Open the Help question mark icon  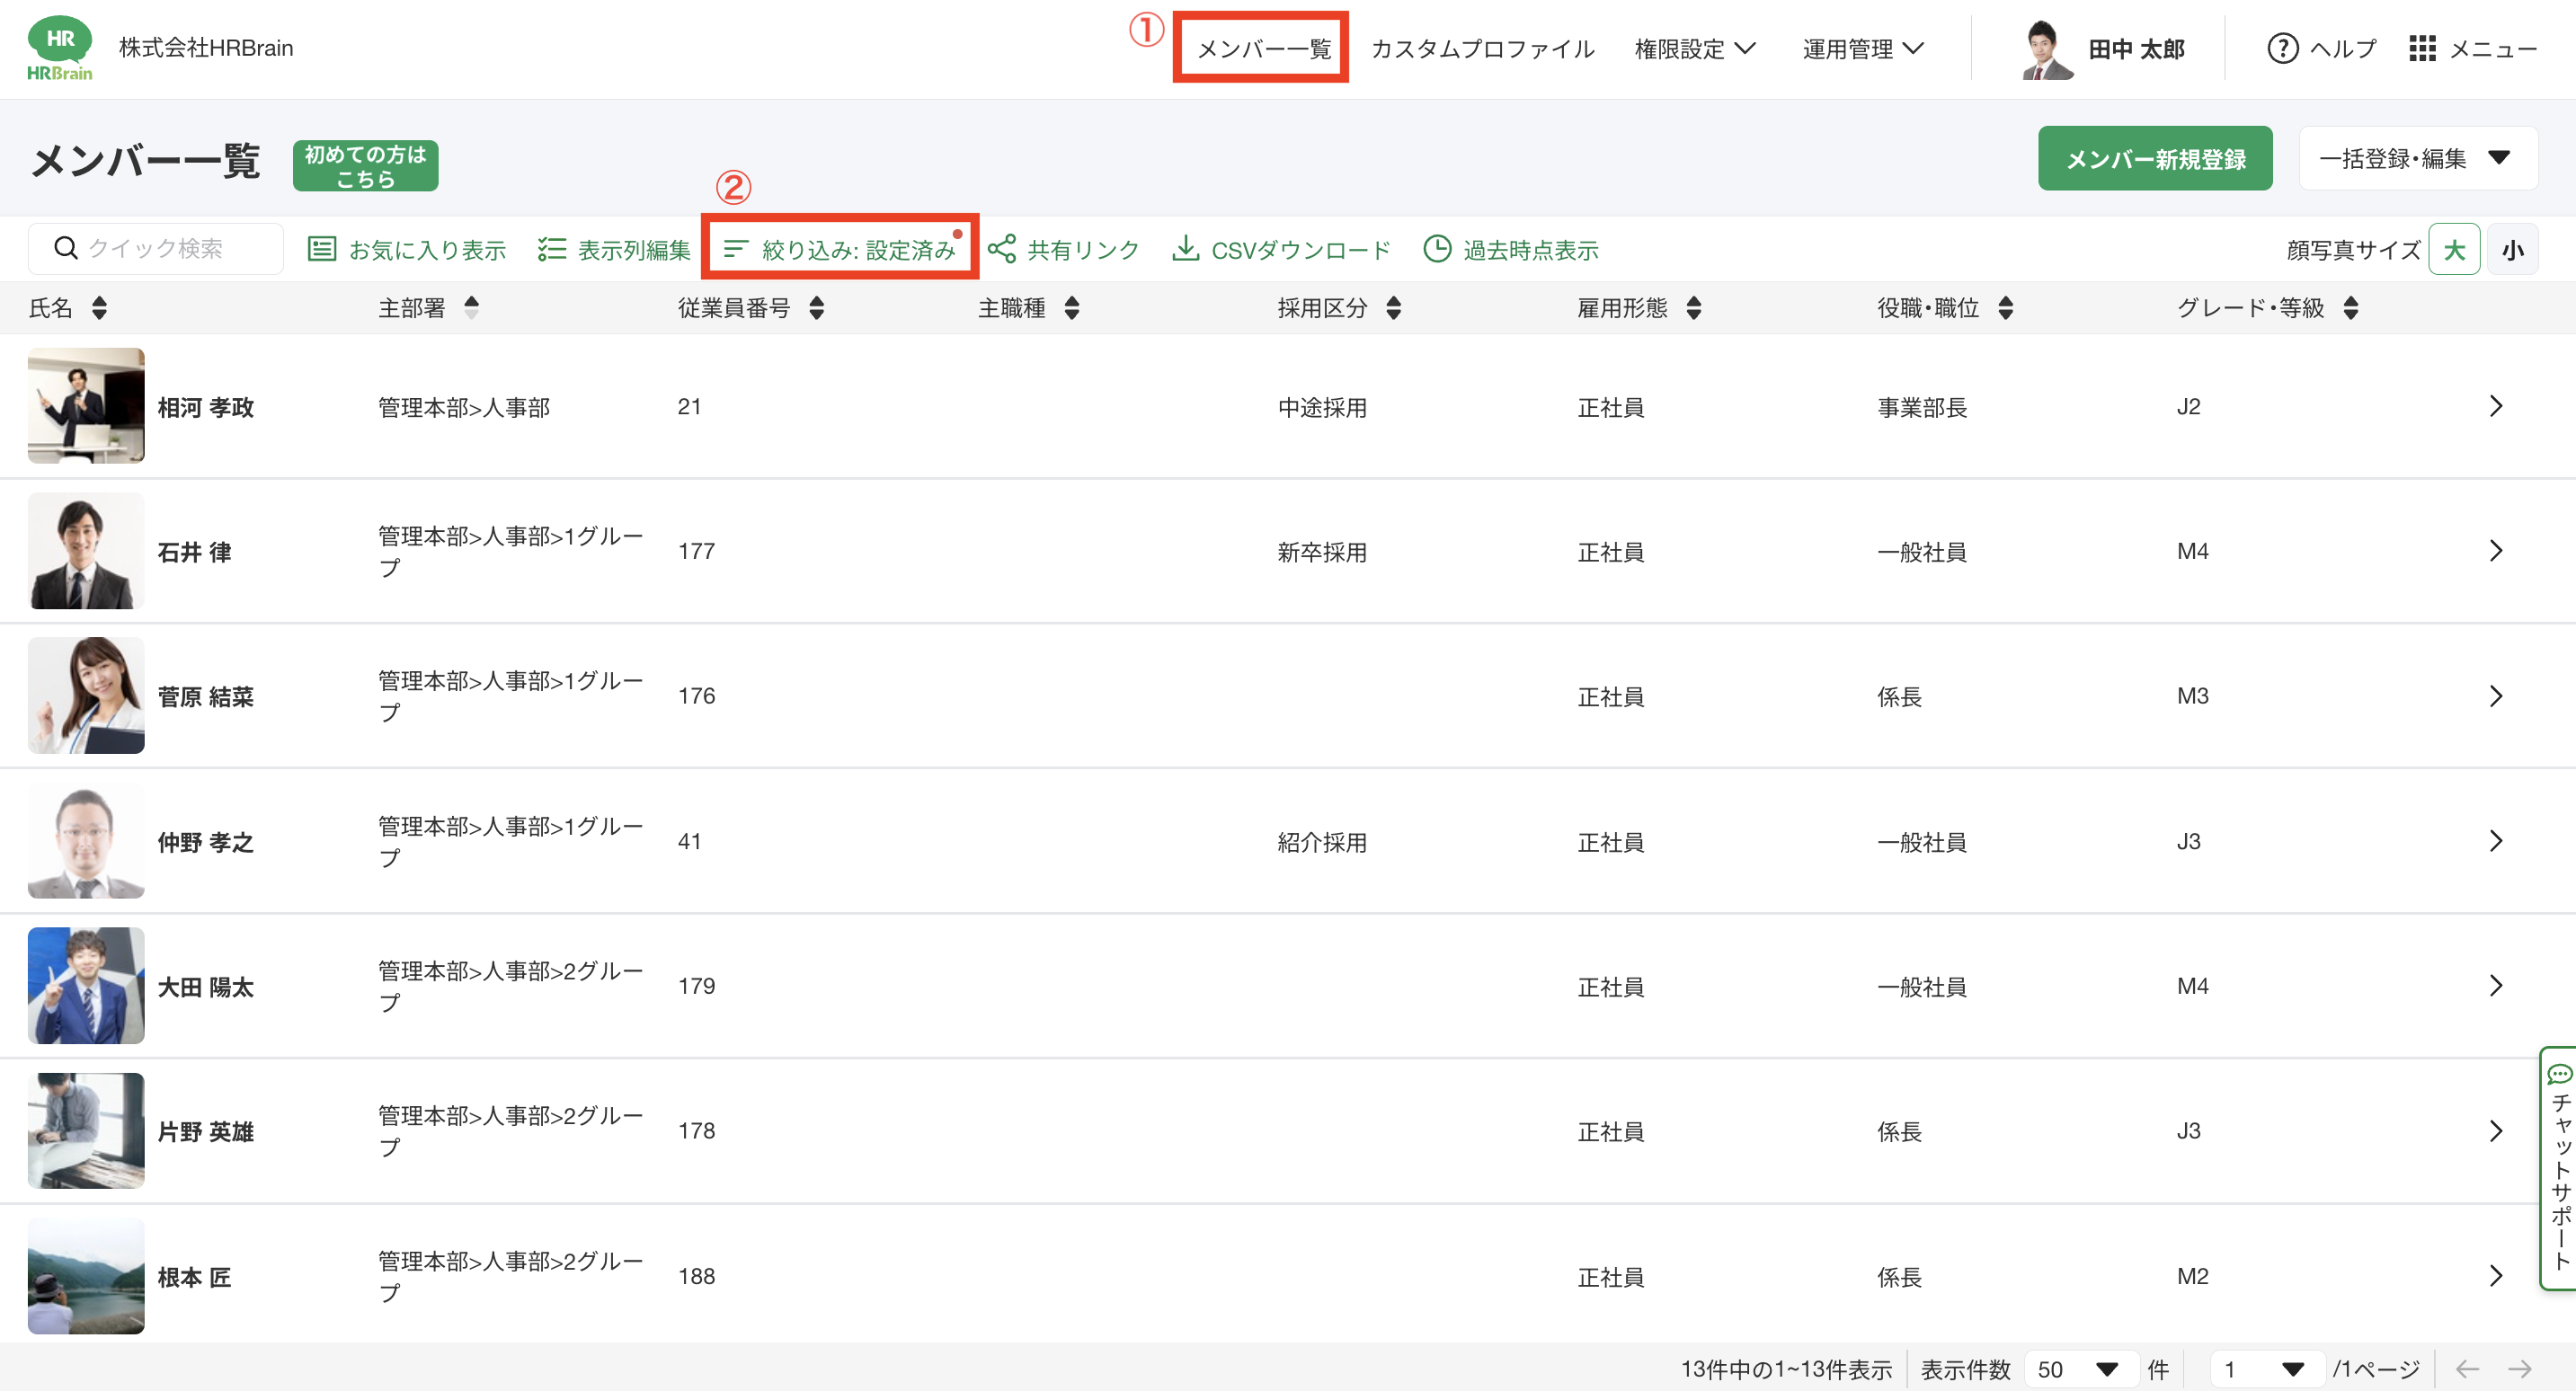pyautogui.click(x=2282, y=48)
